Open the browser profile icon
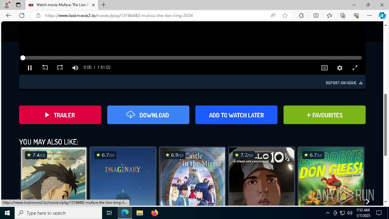The width and height of the screenshot is (389, 219). (x=7, y=5)
